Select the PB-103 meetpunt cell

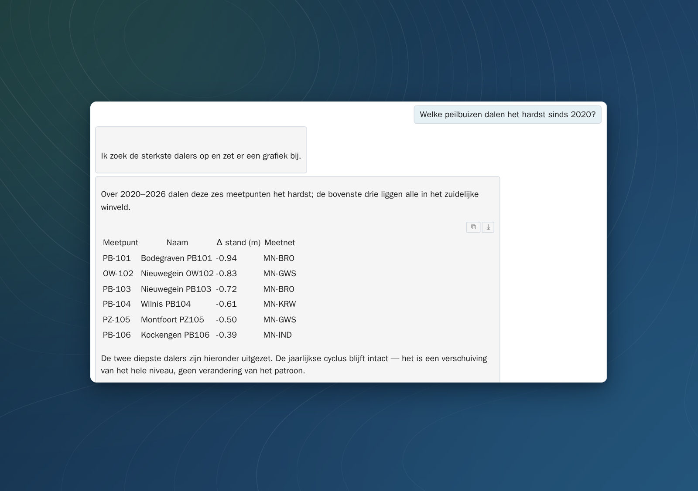pos(117,289)
